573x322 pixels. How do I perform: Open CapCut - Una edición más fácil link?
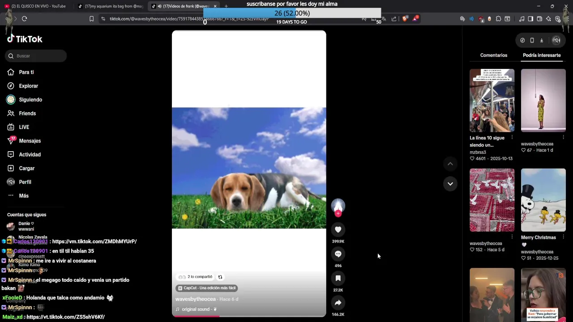click(207, 288)
